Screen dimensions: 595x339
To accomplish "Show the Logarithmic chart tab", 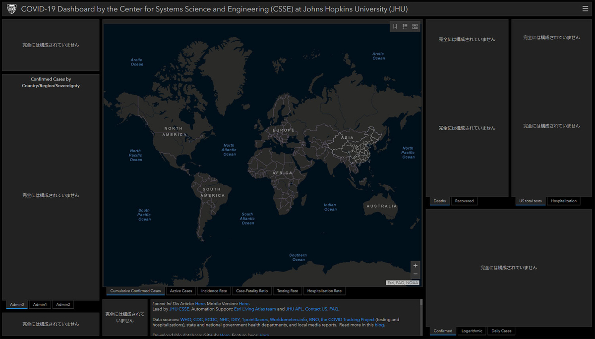I will (x=472, y=331).
